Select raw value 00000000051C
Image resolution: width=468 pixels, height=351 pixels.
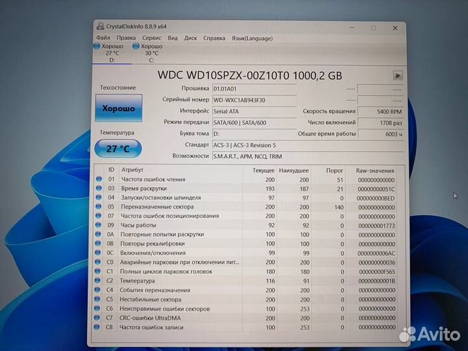coord(376,189)
